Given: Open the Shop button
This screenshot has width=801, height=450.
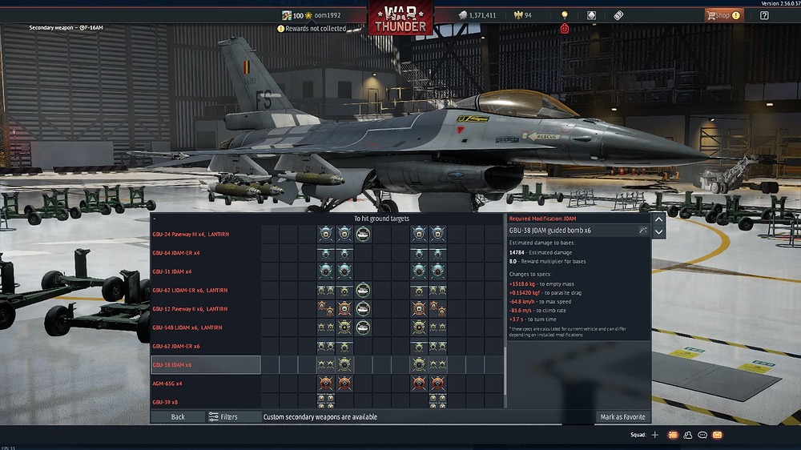Looking at the screenshot, I should coord(724,15).
